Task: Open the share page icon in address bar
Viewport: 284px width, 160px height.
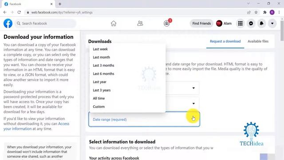Action: coord(249,12)
